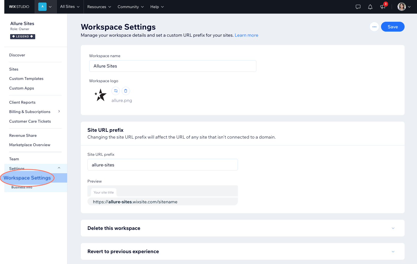Open Custom Apps page
This screenshot has width=417, height=264.
[22, 88]
